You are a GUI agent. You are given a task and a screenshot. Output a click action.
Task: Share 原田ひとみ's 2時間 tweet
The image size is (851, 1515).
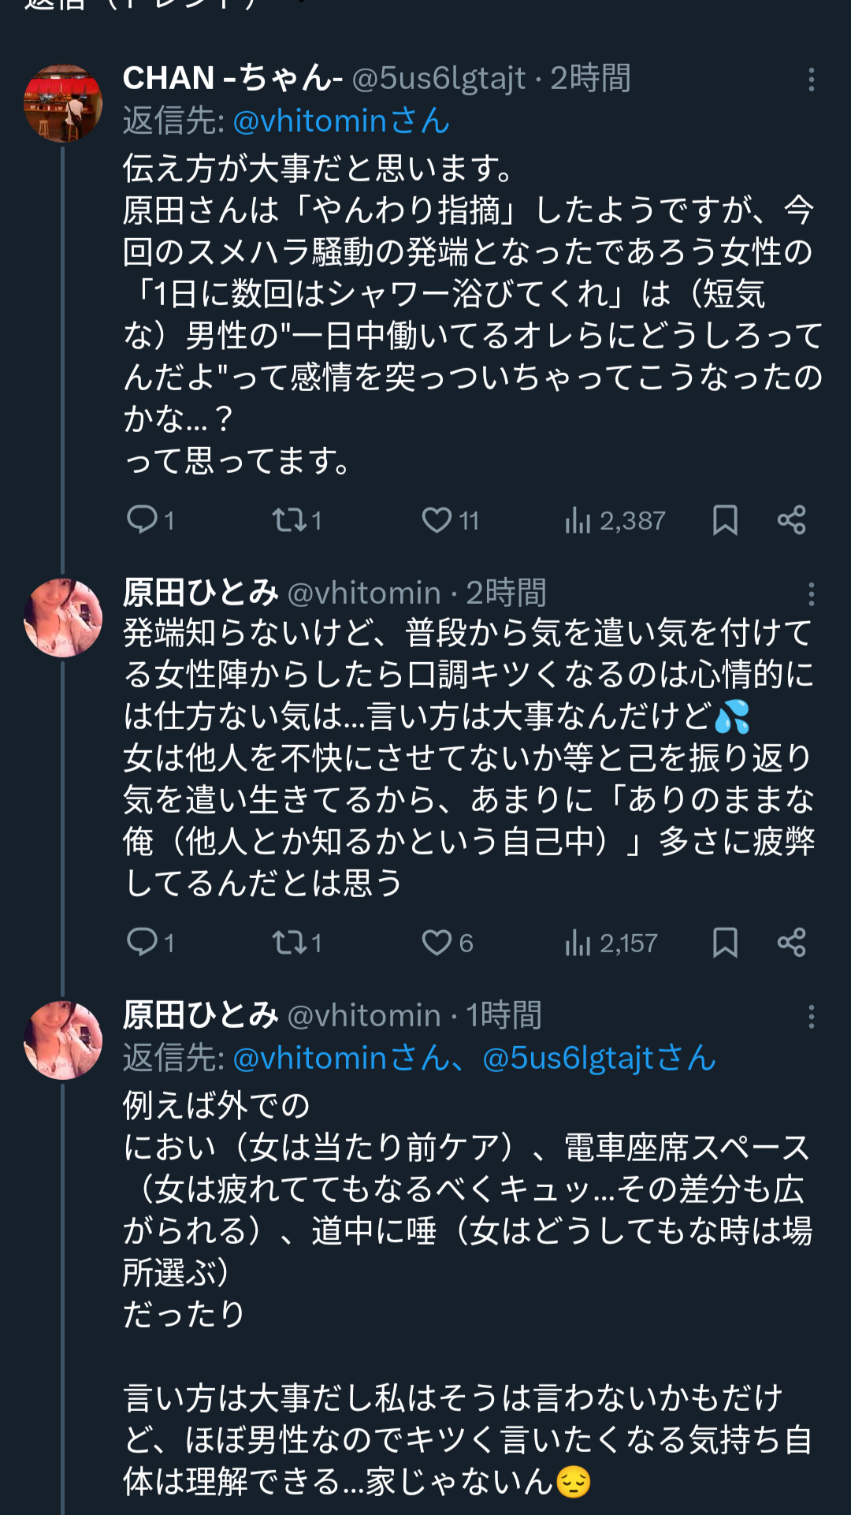(x=791, y=942)
